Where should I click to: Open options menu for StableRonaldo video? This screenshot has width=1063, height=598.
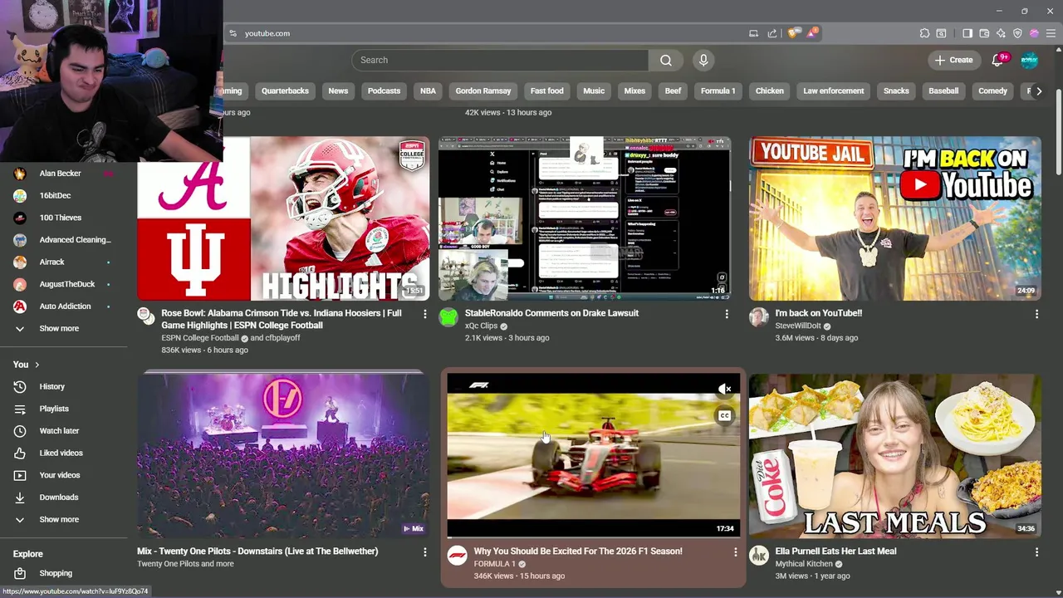[x=727, y=314]
